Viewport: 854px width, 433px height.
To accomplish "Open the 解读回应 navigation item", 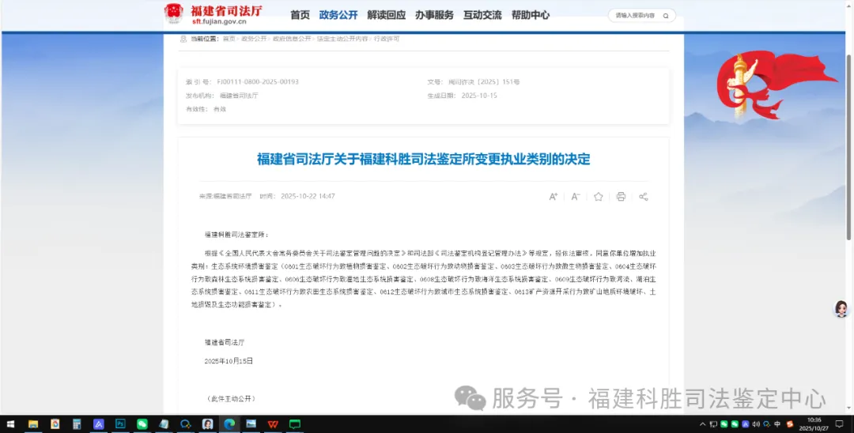I will tap(386, 15).
